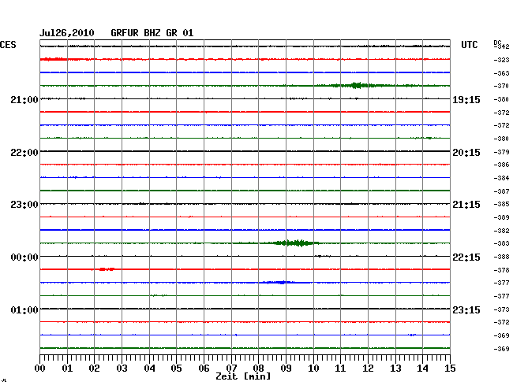This screenshot has height=389, width=513.
Task: Click the DC offset value "-379"
Action: pos(501,152)
